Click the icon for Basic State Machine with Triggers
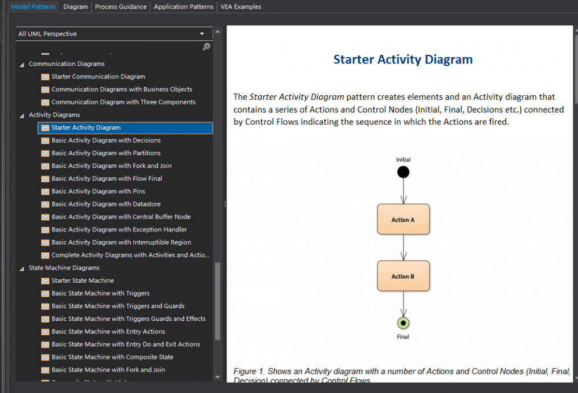Viewport: 578px width, 393px height. pos(45,293)
